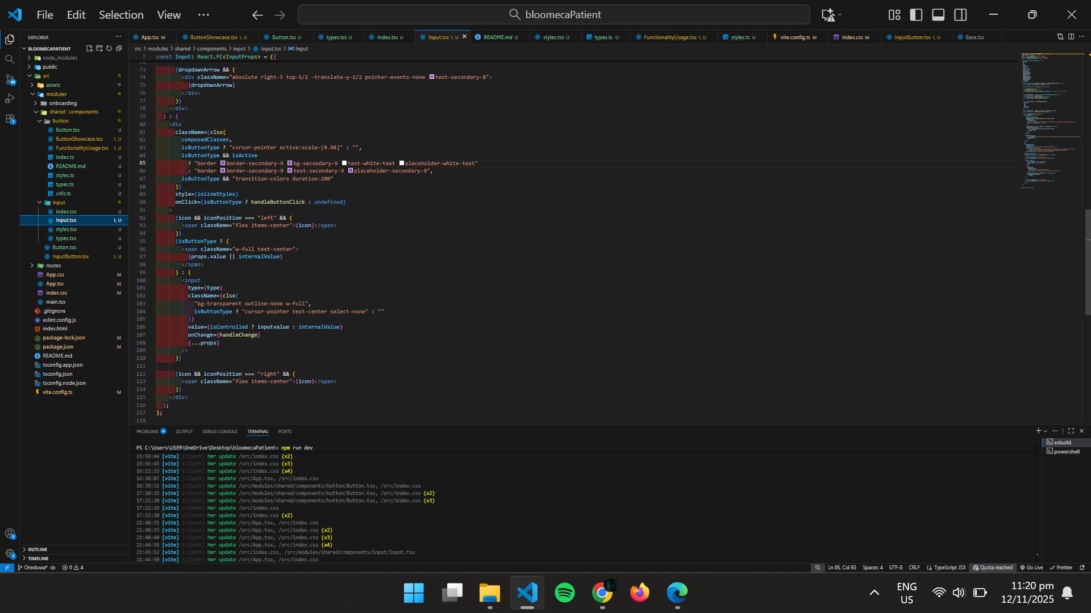This screenshot has height=613, width=1091.
Task: Switch to the vite.config.ts editor tab
Action: point(794,37)
